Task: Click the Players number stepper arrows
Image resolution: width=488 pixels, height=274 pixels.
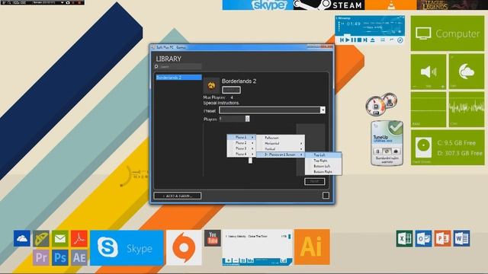Action: (x=247, y=119)
